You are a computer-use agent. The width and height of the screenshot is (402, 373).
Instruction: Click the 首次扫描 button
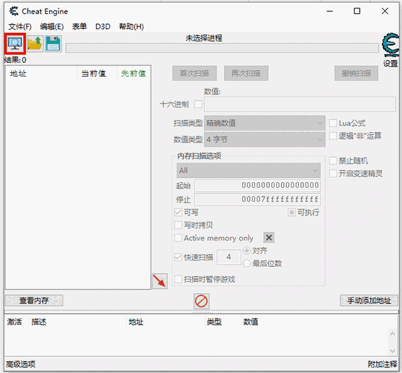(194, 73)
